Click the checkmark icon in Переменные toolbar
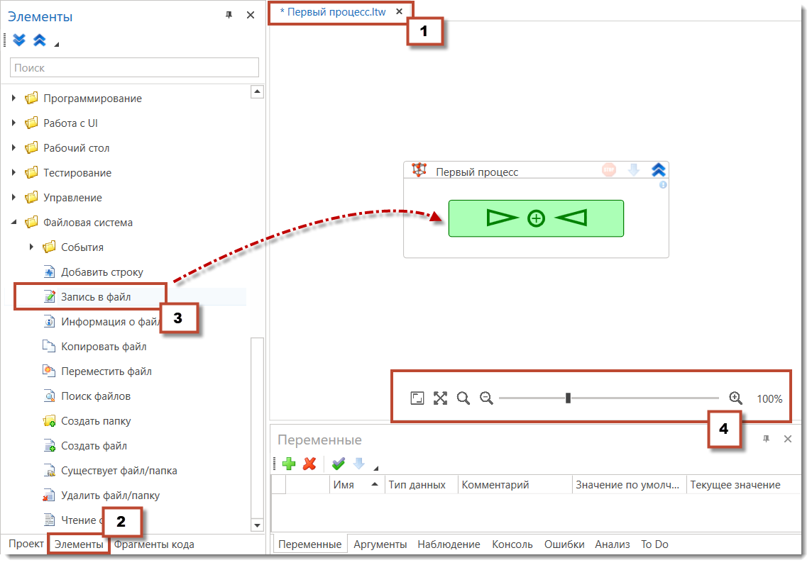This screenshot has width=812, height=565. click(x=339, y=464)
